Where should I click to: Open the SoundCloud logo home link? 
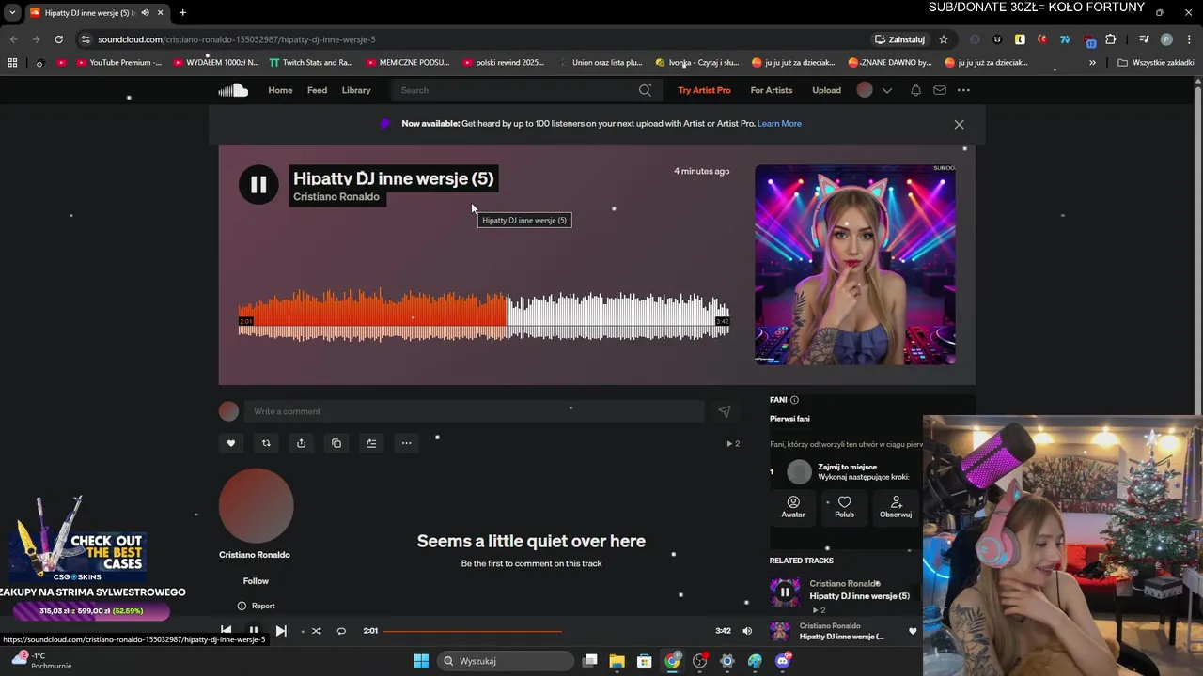[x=233, y=90]
